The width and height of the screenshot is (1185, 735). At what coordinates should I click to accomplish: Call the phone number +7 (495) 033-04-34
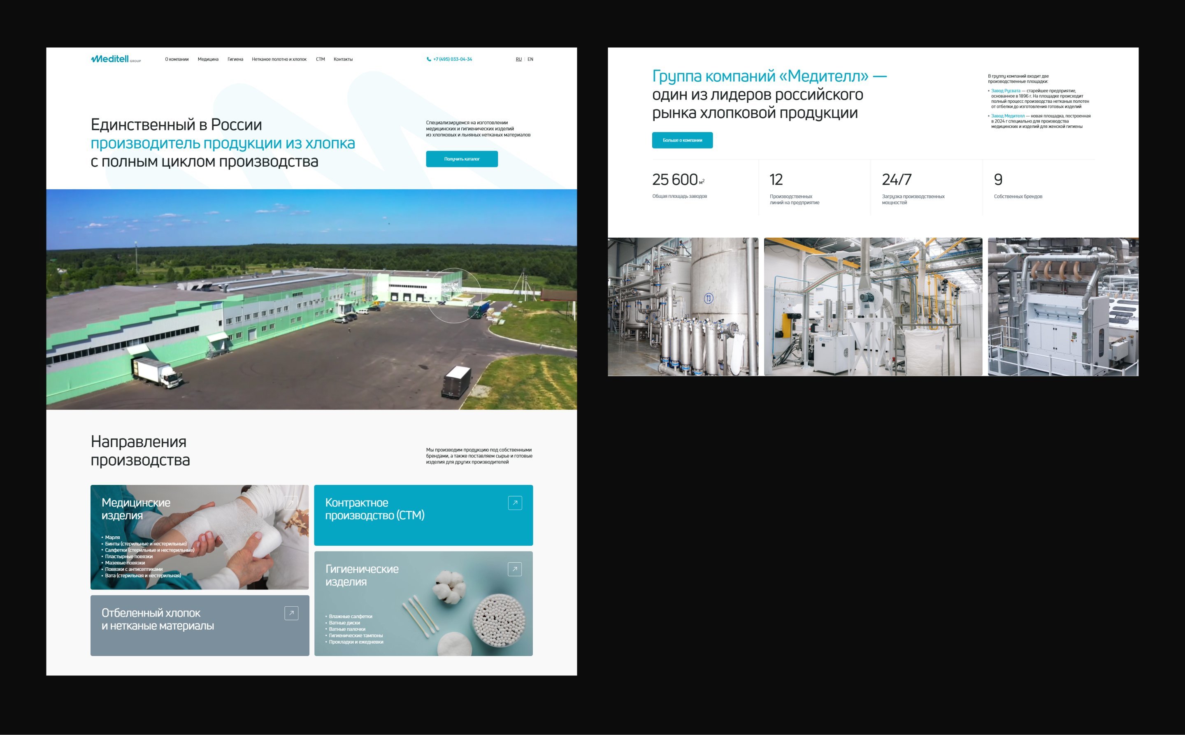(x=452, y=59)
